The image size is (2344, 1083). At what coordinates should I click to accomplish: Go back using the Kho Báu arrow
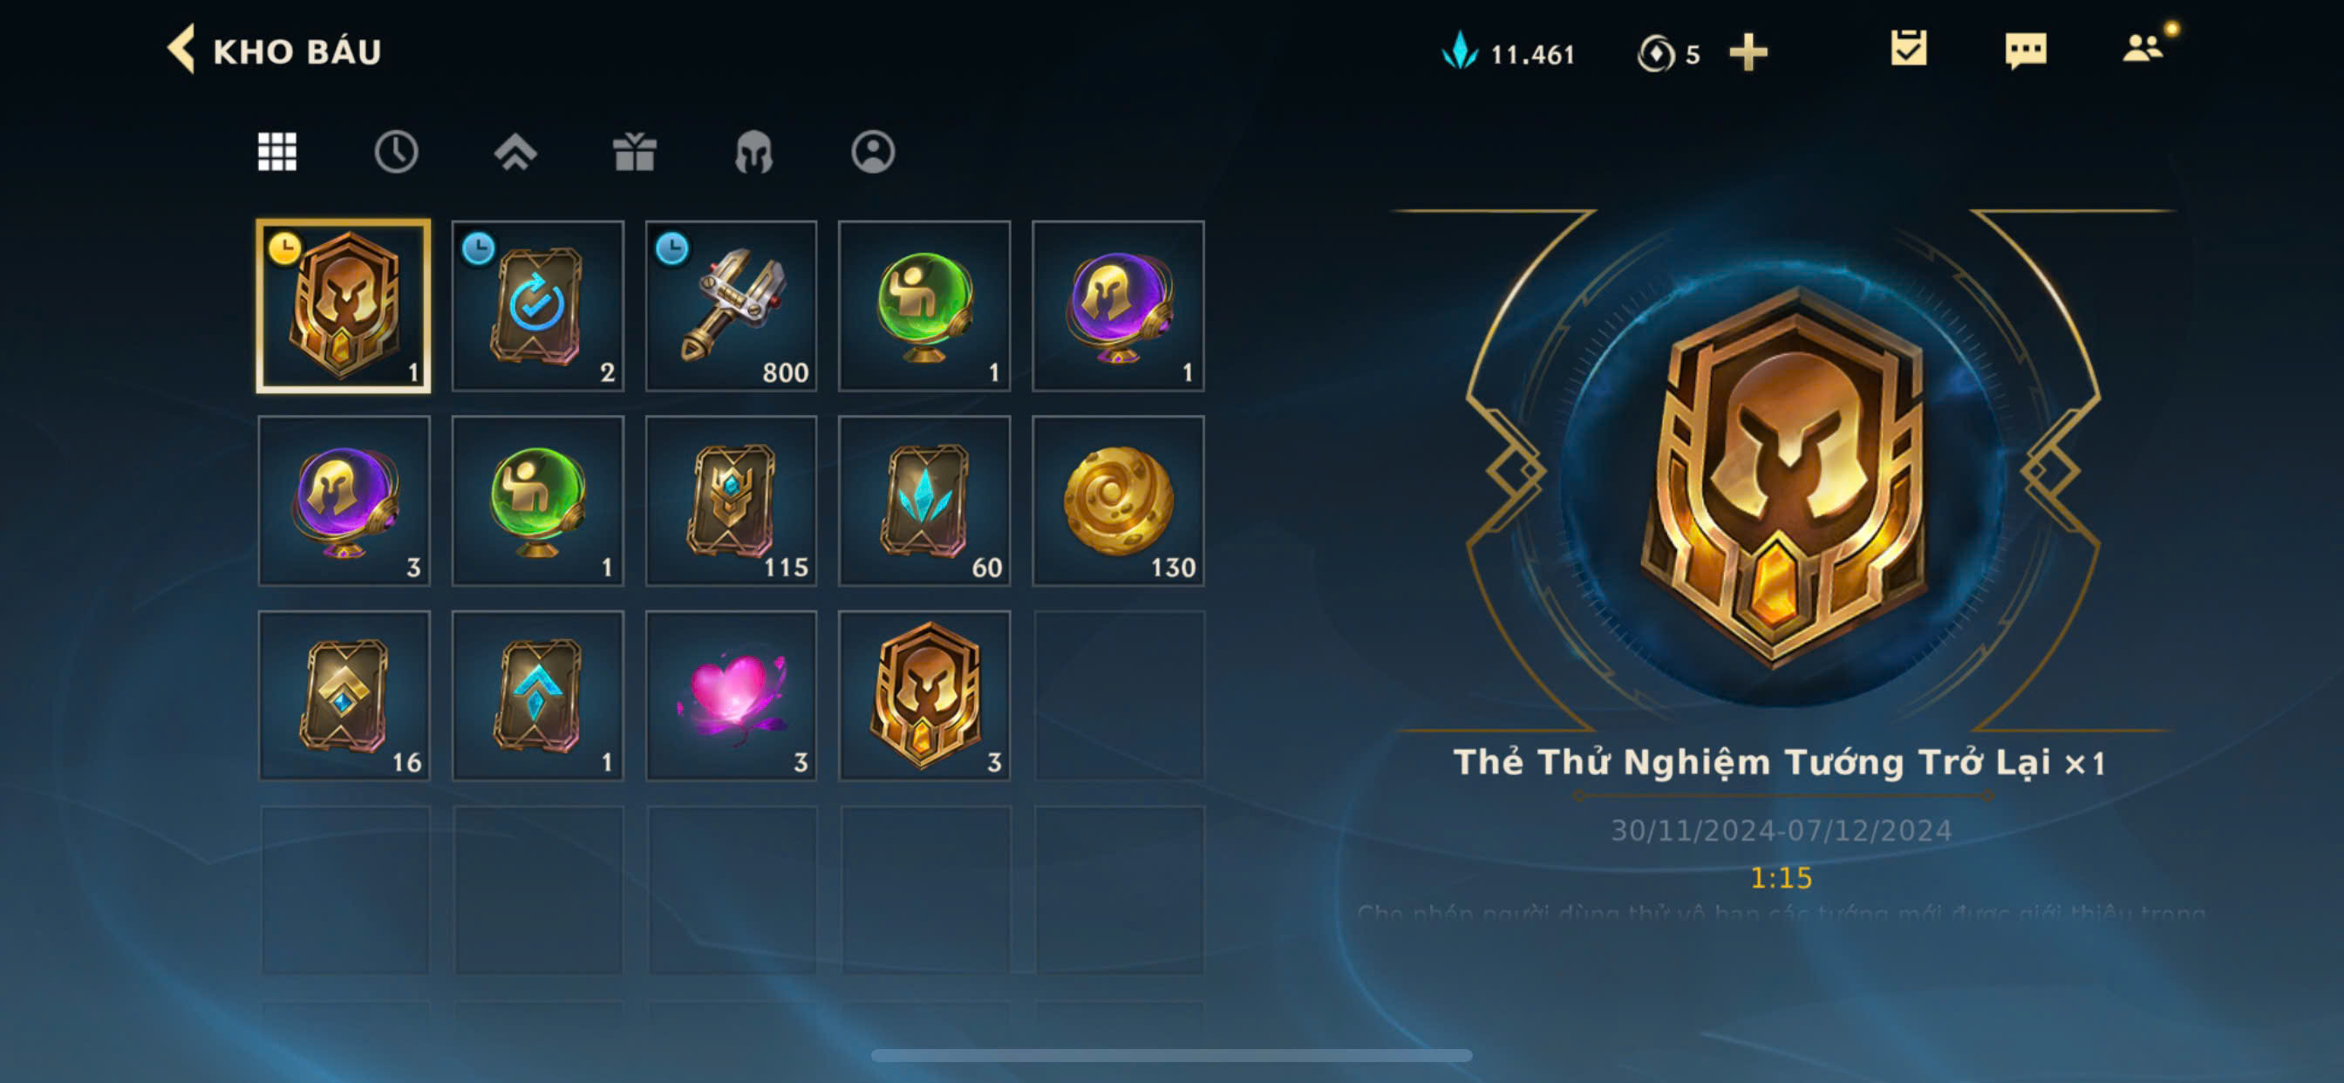181,49
